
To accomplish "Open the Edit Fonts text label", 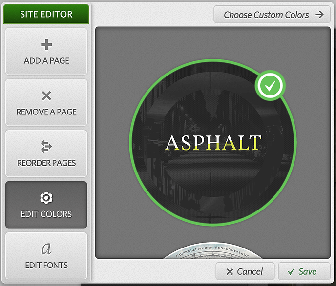I will [46, 265].
